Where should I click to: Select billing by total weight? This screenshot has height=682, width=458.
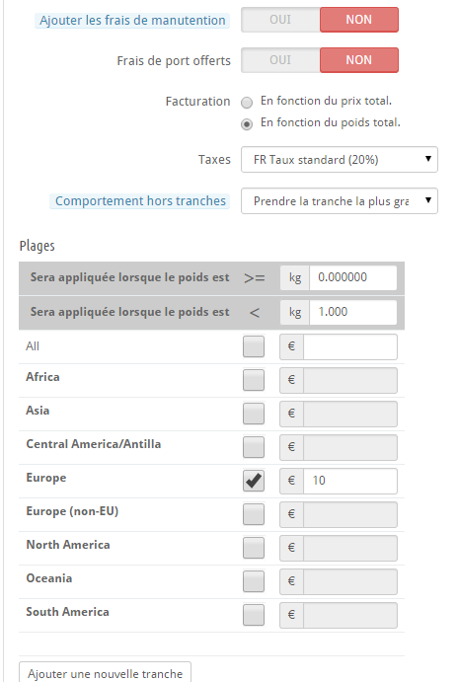point(247,124)
